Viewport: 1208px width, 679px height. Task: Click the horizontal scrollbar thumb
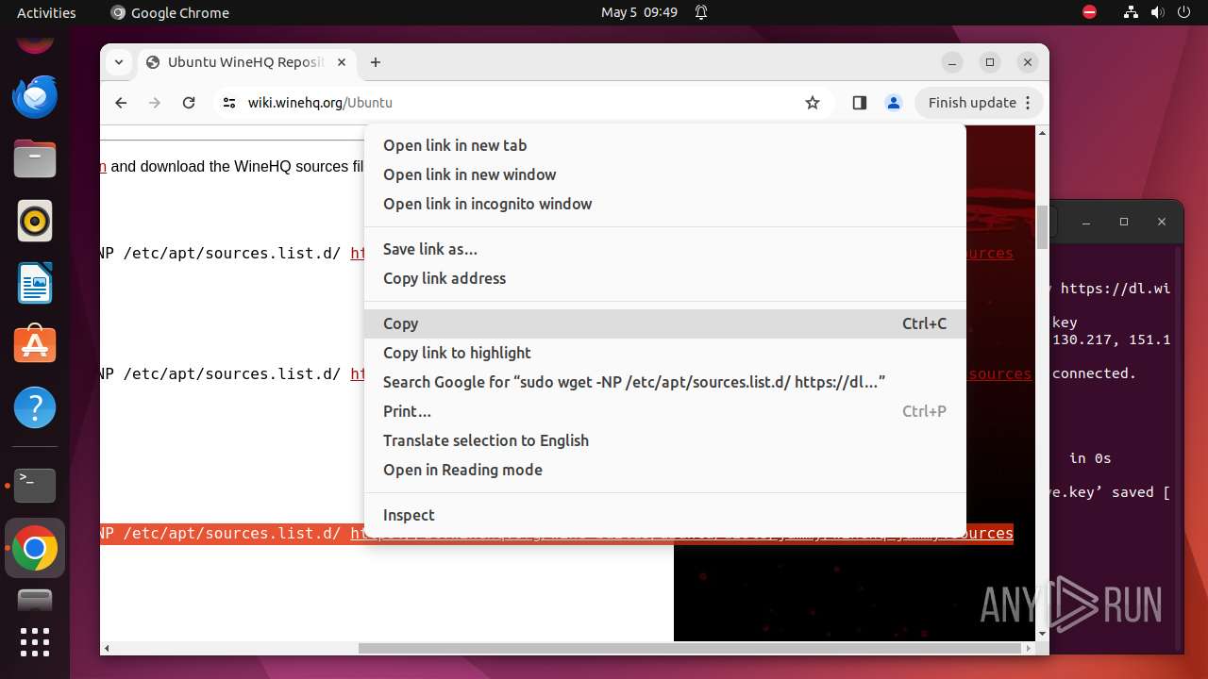pyautogui.click(x=691, y=648)
